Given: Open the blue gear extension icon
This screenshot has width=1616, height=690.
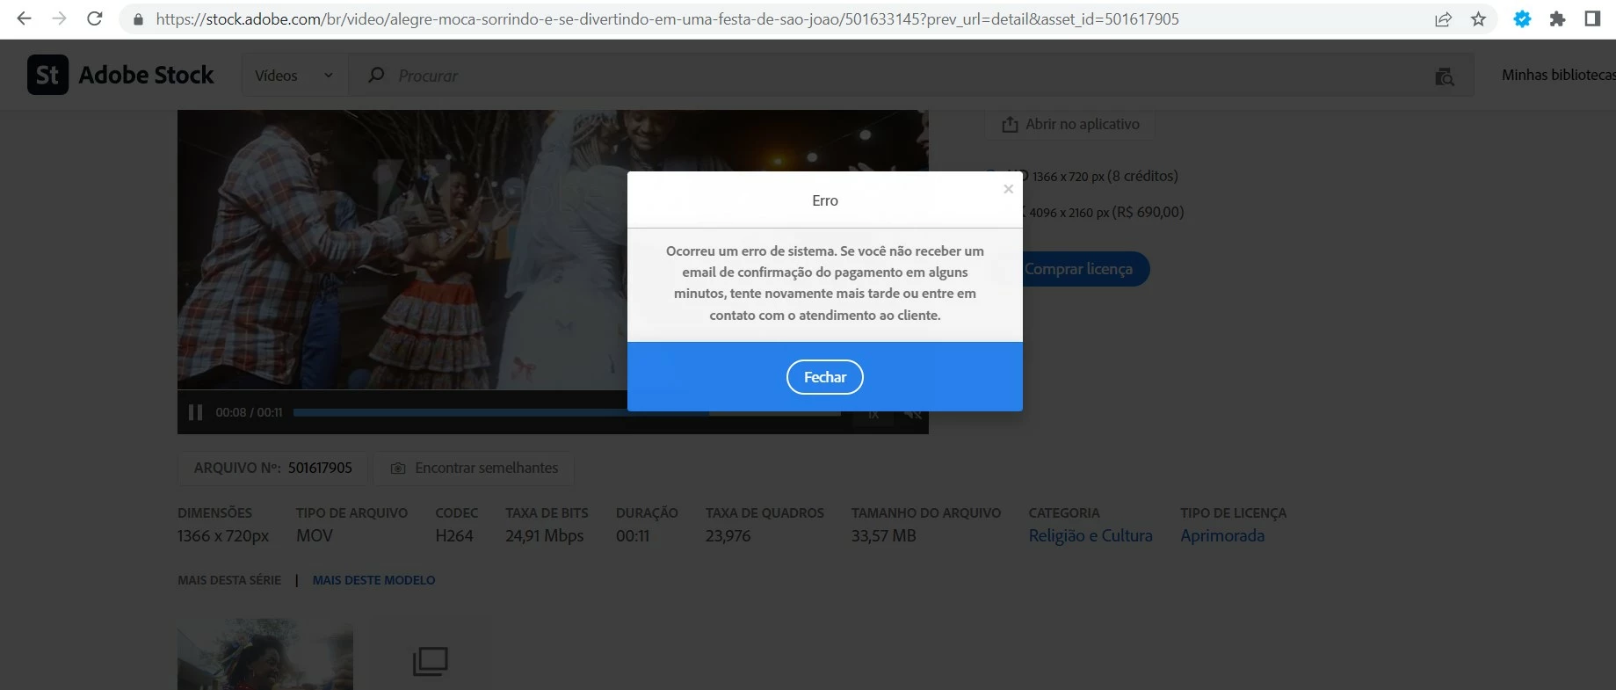Looking at the screenshot, I should click(x=1522, y=19).
